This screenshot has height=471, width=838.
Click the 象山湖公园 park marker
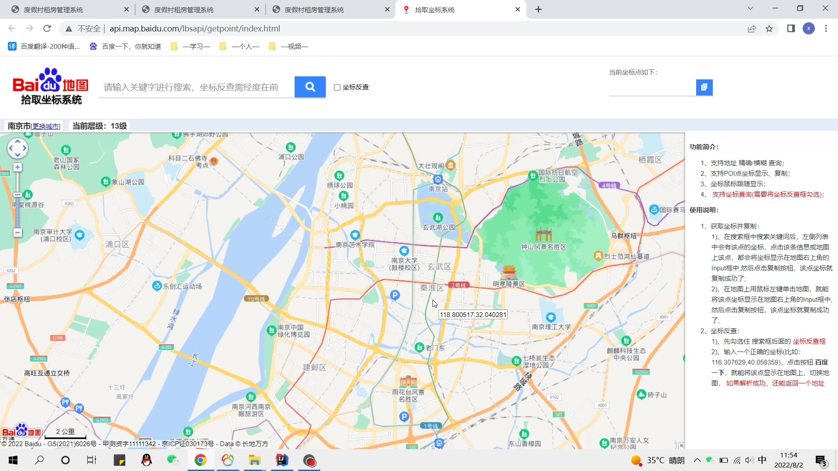click(105, 181)
